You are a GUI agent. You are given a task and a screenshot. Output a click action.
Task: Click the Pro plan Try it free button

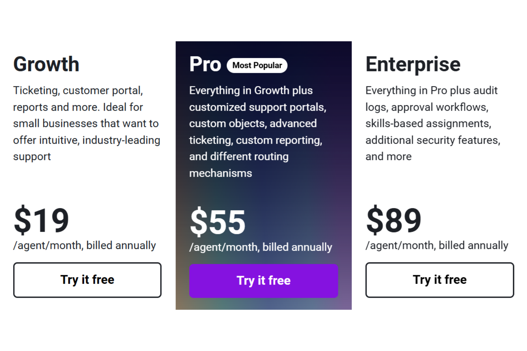(x=263, y=281)
